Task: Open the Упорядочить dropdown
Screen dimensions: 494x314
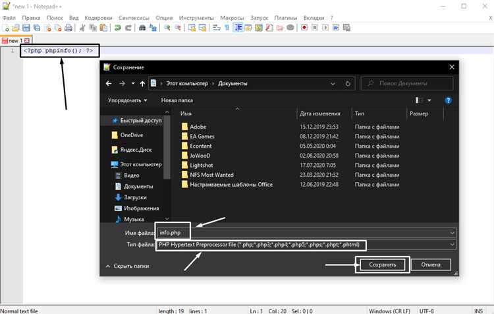Action: (128, 100)
